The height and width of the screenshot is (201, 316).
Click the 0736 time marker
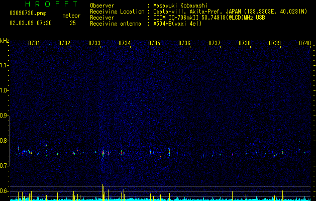tap(184, 43)
